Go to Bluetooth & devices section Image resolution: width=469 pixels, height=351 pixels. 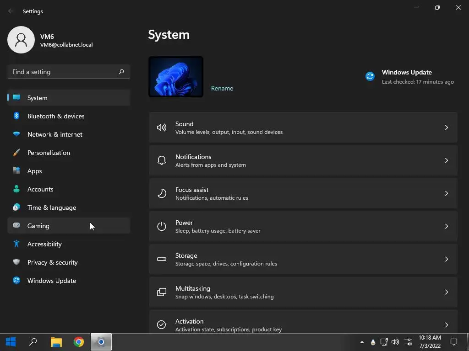pyautogui.click(x=69, y=116)
